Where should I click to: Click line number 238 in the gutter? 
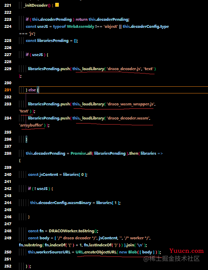[x=8, y=153]
